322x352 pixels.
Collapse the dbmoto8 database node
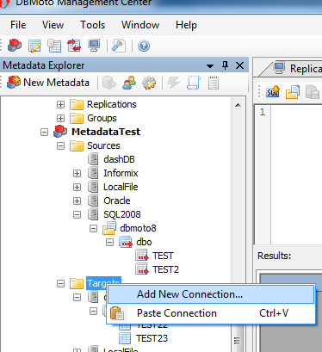pos(93,228)
